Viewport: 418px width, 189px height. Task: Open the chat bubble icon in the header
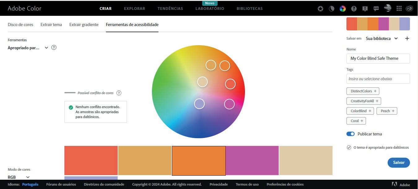click(376, 9)
